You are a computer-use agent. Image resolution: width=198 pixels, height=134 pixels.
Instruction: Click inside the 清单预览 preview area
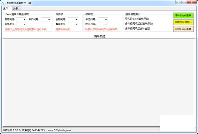(99, 82)
